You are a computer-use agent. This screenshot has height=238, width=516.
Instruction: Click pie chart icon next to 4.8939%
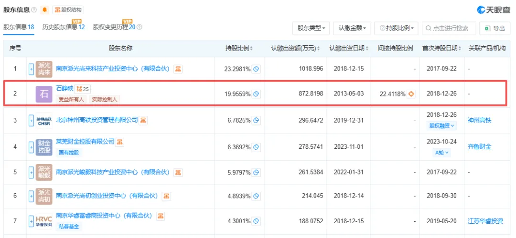tap(257, 196)
